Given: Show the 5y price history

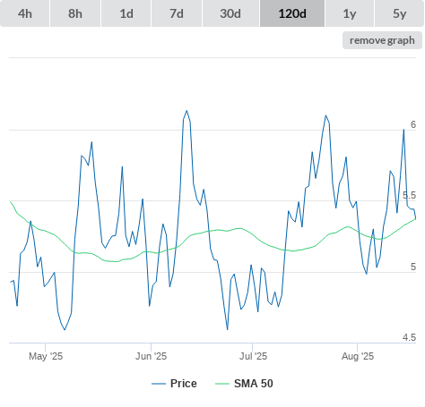Looking at the screenshot, I should [399, 13].
